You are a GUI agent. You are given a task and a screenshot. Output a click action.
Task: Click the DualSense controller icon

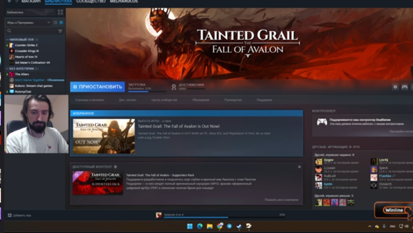(322, 122)
